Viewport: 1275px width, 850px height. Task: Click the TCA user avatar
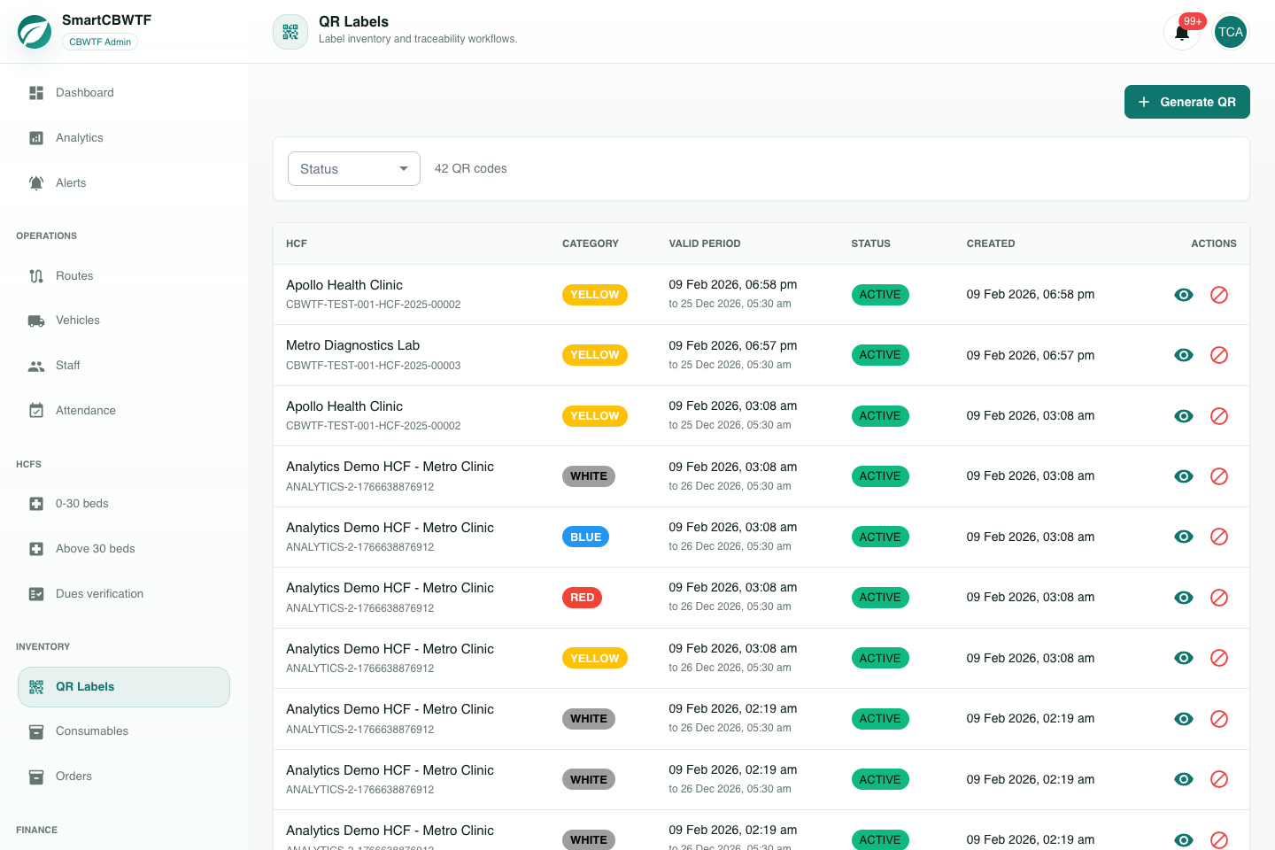point(1230,33)
